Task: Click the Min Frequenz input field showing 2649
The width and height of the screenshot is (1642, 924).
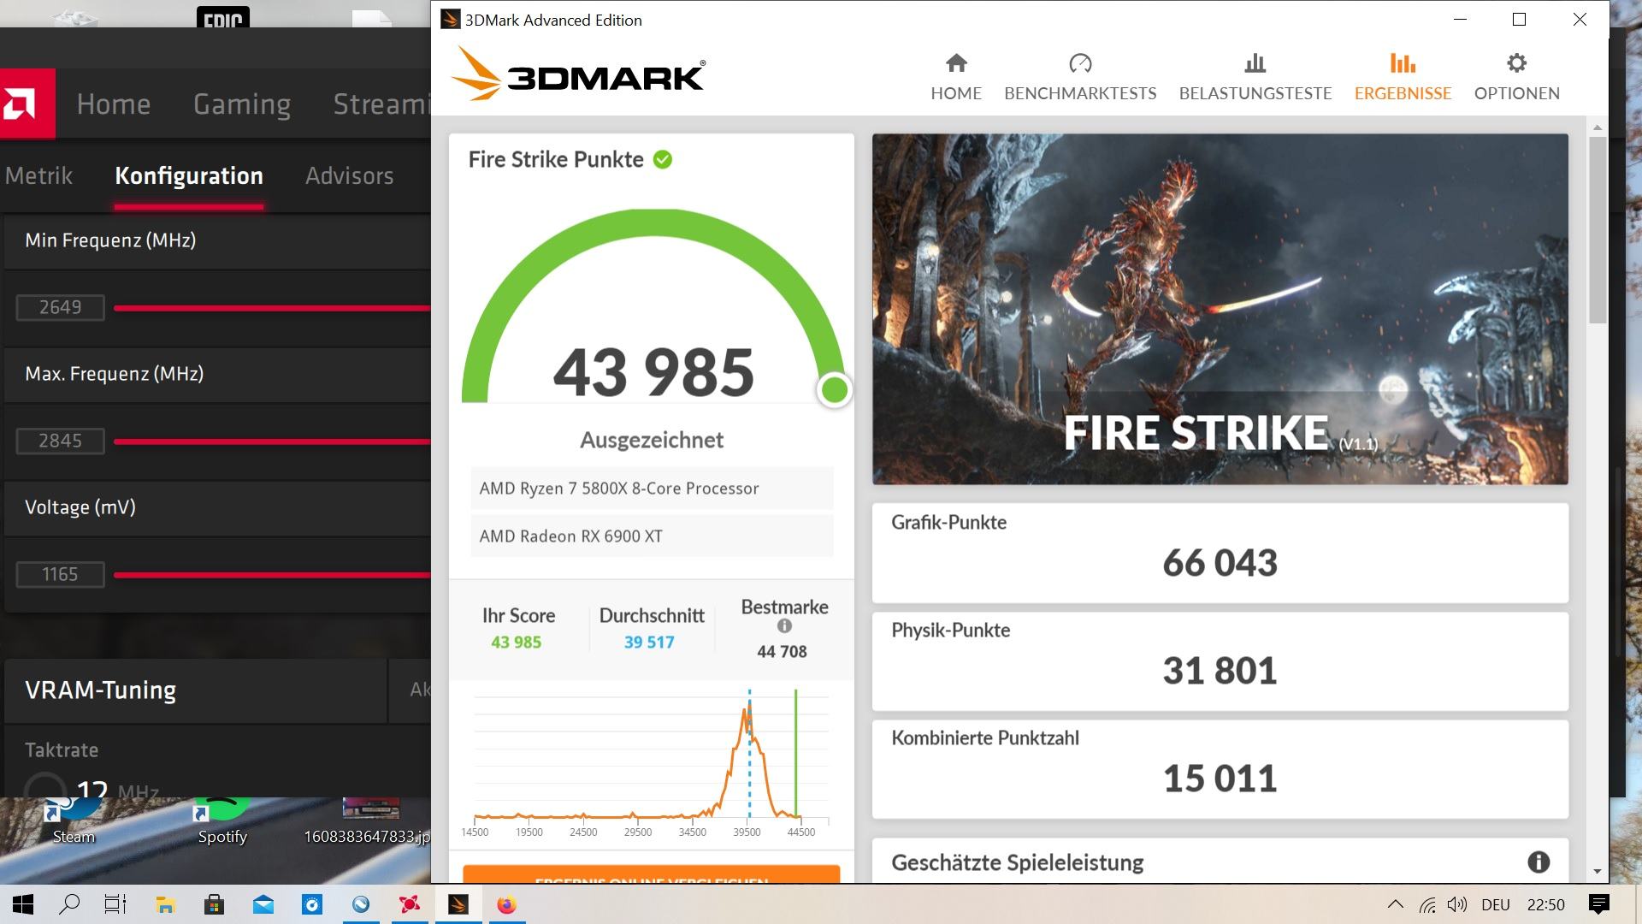Action: [60, 307]
